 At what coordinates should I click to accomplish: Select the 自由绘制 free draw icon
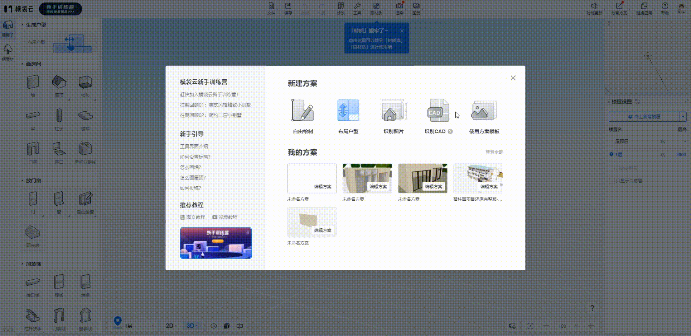pos(302,110)
